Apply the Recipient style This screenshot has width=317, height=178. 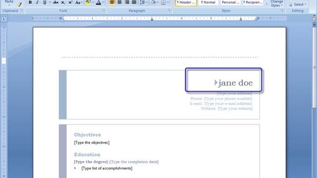click(253, 2)
